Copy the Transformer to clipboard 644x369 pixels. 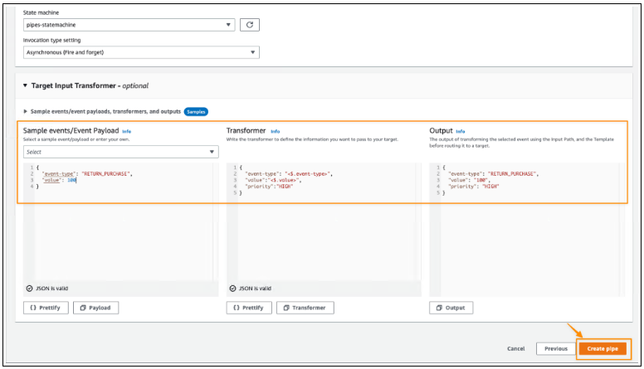(x=305, y=308)
